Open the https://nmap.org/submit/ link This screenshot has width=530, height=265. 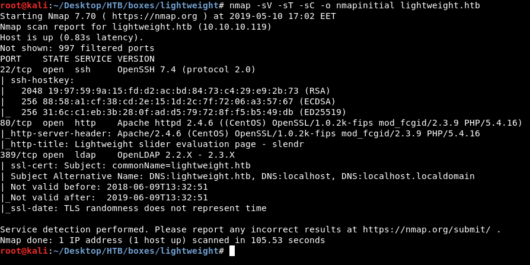point(429,229)
